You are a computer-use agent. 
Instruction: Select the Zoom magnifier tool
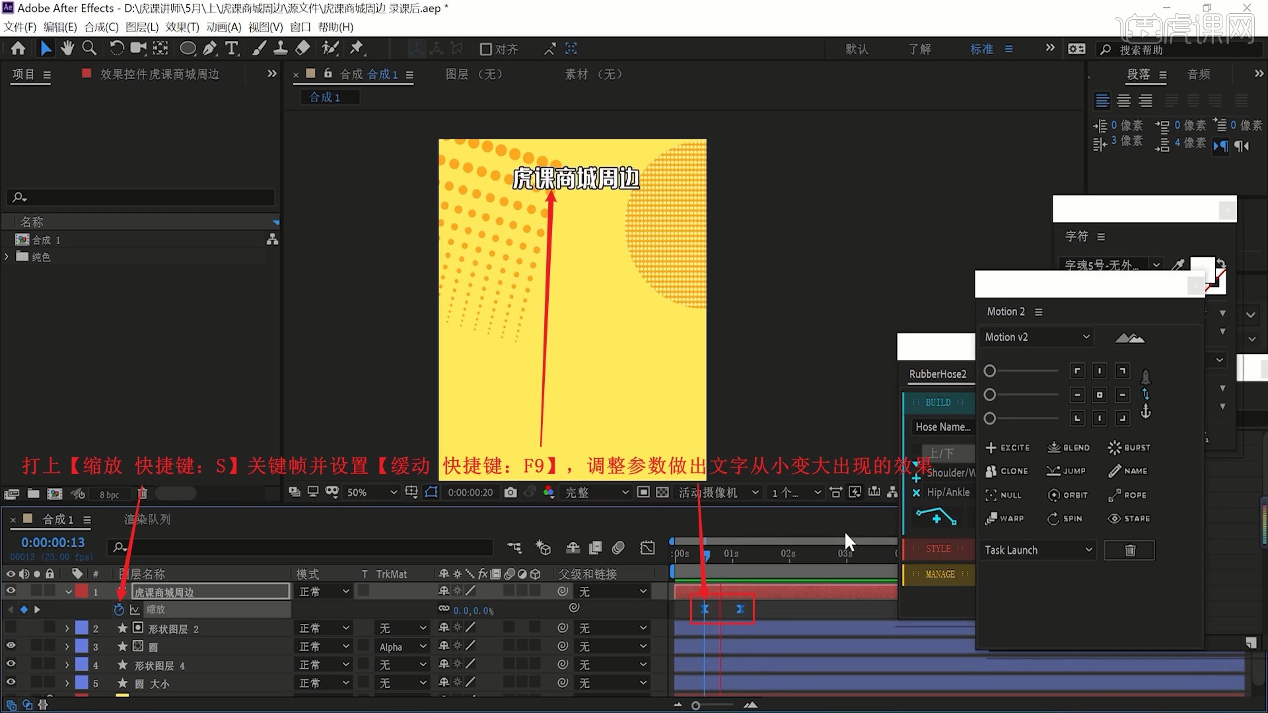pos(89,48)
